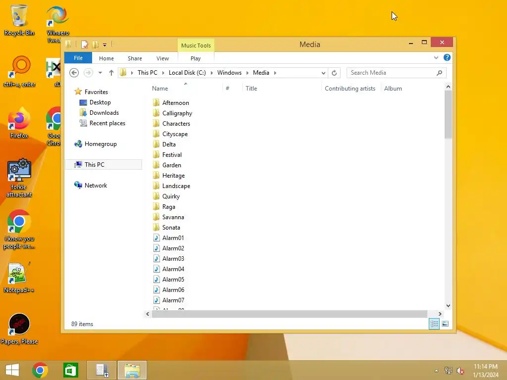Refresh the Media folder view
Viewport: 507px width, 380px height.
pos(334,73)
